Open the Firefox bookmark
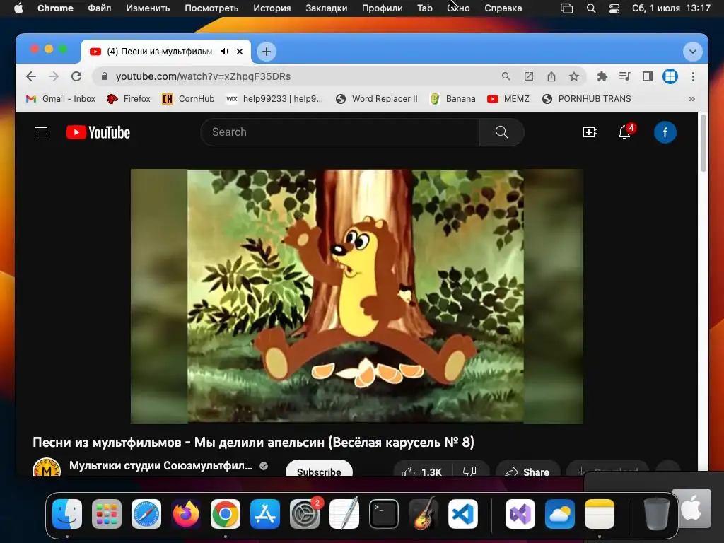Image resolution: width=724 pixels, height=543 pixels. 129,99
